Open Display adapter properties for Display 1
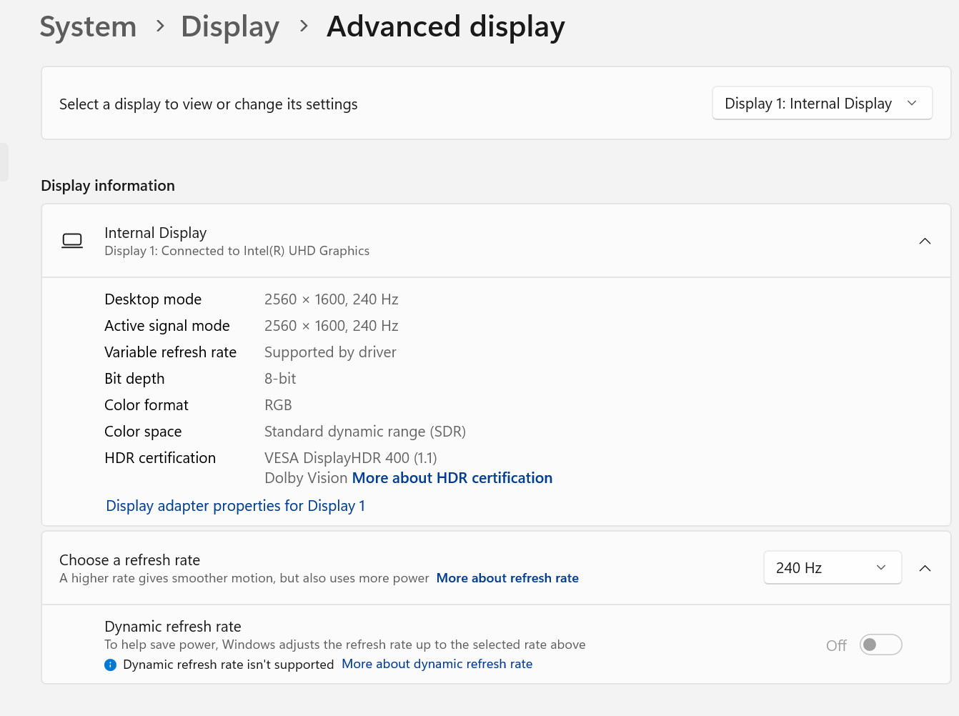The width and height of the screenshot is (959, 716). click(236, 506)
